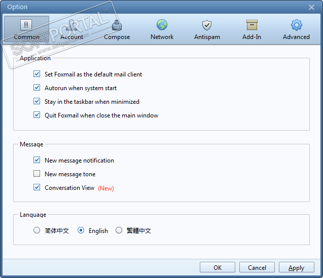Click the Compose ink bottle icon
Viewport: 323px width, 278px height.
click(x=117, y=25)
